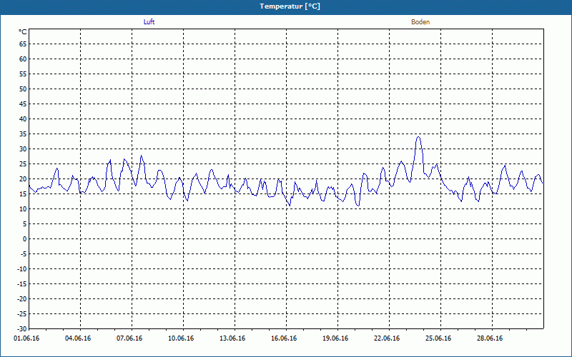Select the -15 value on the y-axis
The width and height of the screenshot is (572, 357).
pyautogui.click(x=22, y=284)
